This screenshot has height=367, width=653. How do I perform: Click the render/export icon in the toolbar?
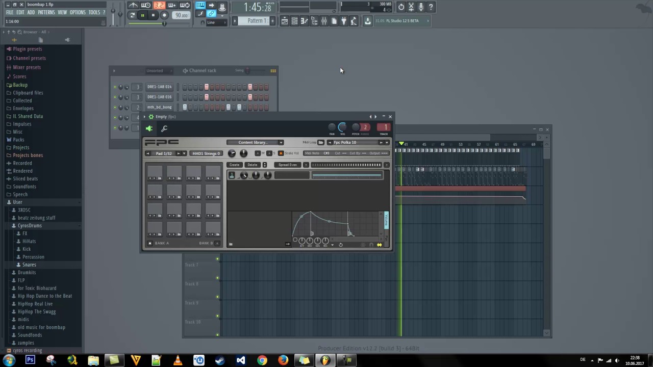pyautogui.click(x=367, y=21)
